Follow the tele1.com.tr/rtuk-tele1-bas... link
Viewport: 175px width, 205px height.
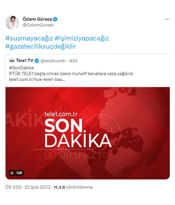pos(37,79)
